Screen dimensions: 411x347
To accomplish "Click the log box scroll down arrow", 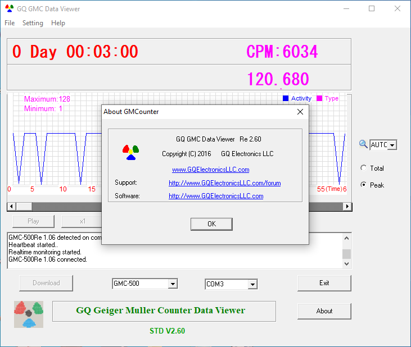I will click(x=346, y=263).
